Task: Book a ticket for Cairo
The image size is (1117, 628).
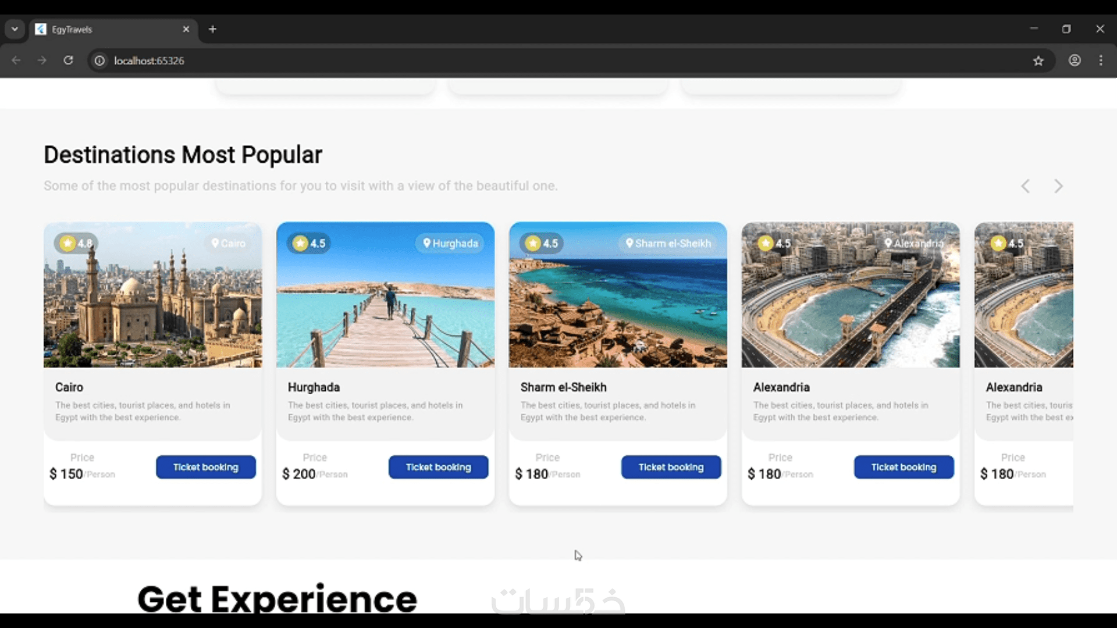Action: [206, 467]
